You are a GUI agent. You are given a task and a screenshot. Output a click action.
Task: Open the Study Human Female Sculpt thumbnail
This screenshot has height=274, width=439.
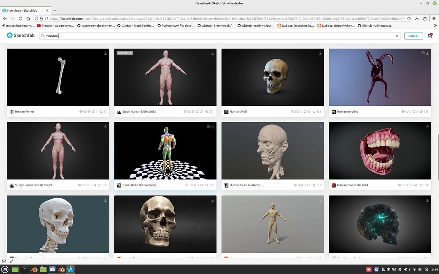tap(58, 151)
